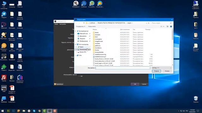Viewport: 202px width, 113px height.
Task: Click the Cancel button in file dialog
Action: pyautogui.click(x=167, y=71)
